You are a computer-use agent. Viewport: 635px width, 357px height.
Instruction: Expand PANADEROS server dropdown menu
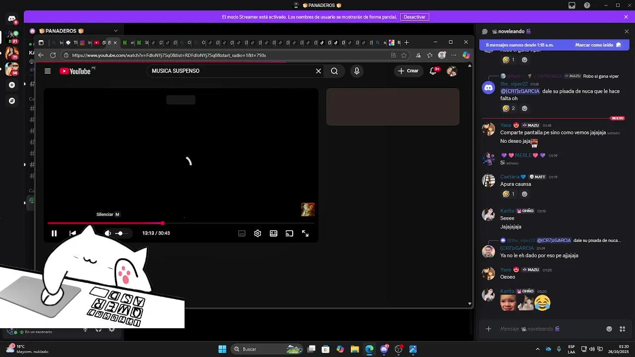pos(116,31)
